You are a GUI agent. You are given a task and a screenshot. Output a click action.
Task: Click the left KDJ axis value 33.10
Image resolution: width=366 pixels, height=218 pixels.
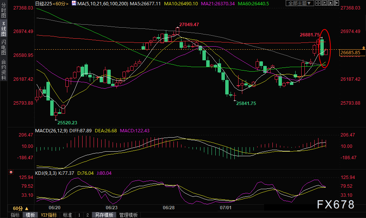click(x=27, y=195)
